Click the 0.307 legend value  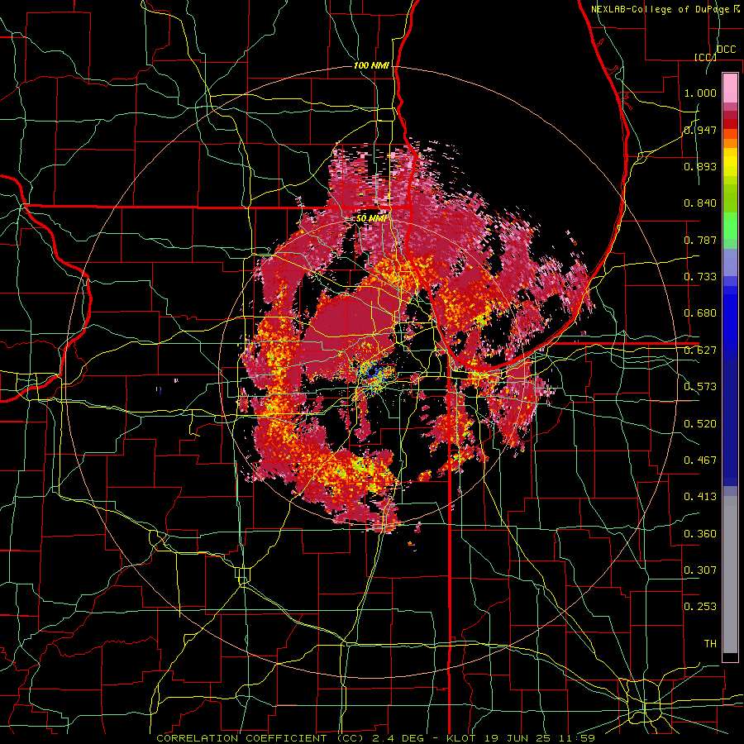tap(700, 570)
